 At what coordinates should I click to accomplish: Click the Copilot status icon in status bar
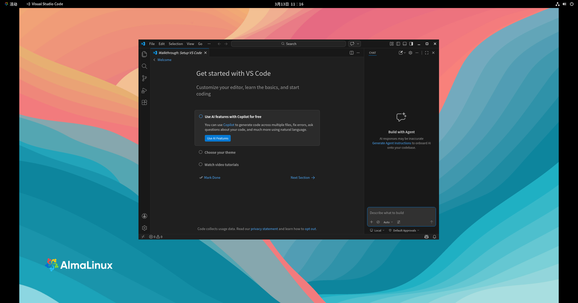click(x=426, y=237)
